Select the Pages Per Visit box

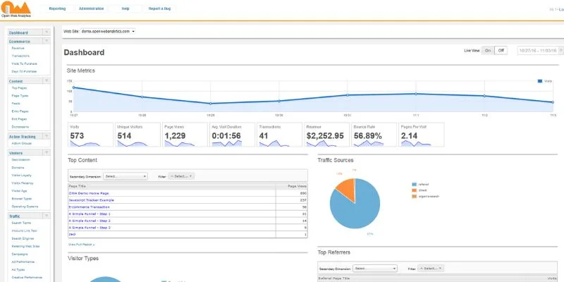[422, 135]
